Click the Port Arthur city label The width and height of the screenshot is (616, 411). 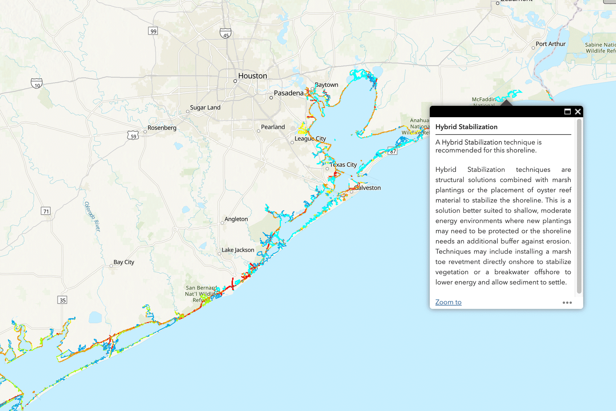point(550,44)
